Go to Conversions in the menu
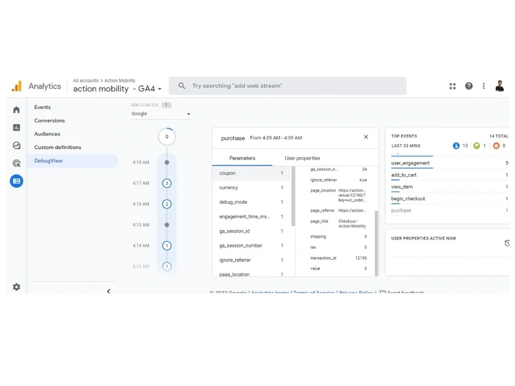515x386 pixels. tap(49, 120)
